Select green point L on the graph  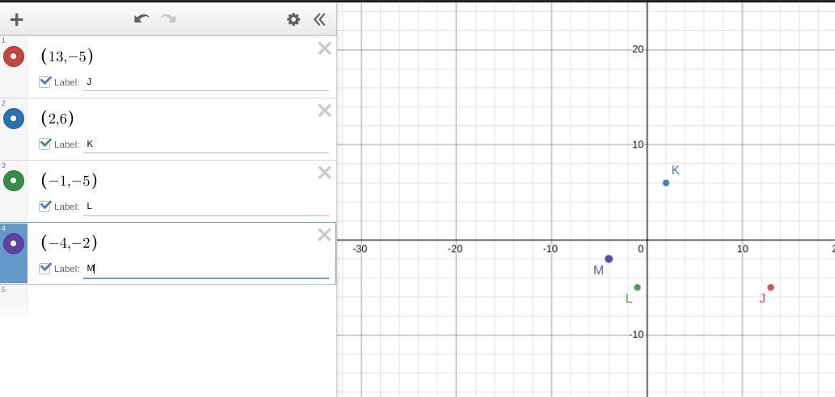click(638, 287)
